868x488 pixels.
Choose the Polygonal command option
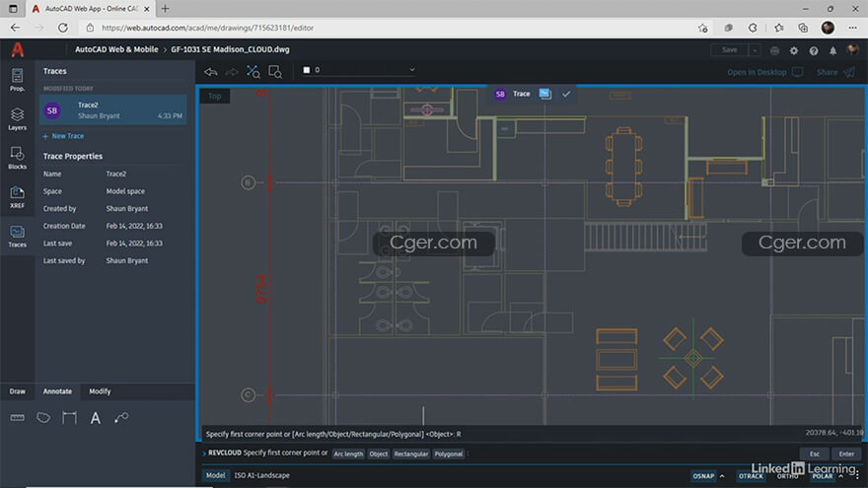pyautogui.click(x=449, y=453)
